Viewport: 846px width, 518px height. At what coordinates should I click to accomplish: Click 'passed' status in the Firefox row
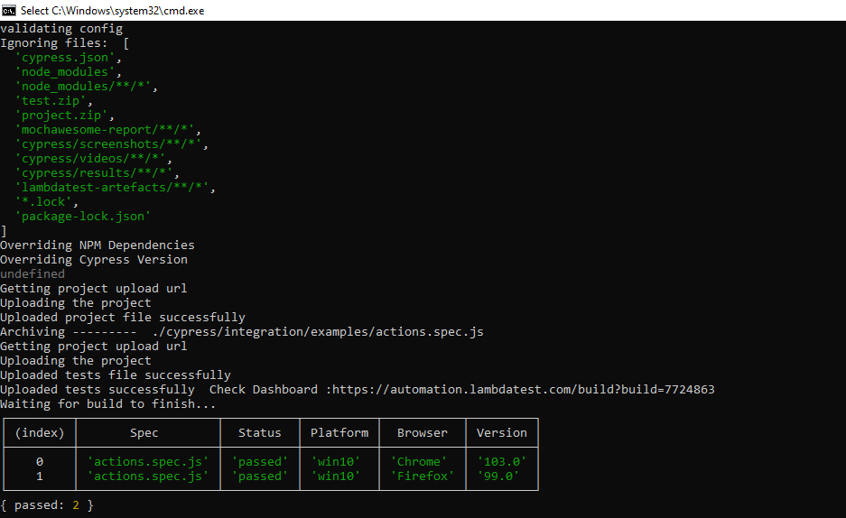[260, 476]
